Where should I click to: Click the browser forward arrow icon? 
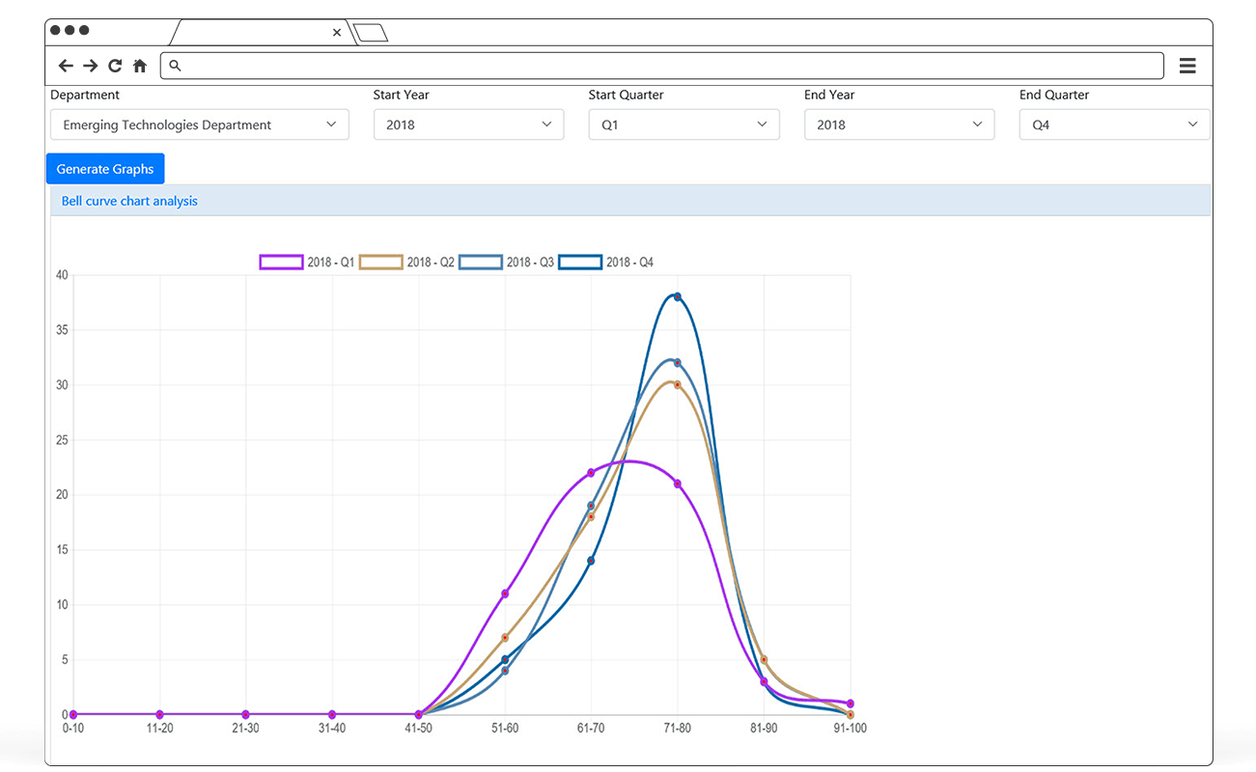90,66
